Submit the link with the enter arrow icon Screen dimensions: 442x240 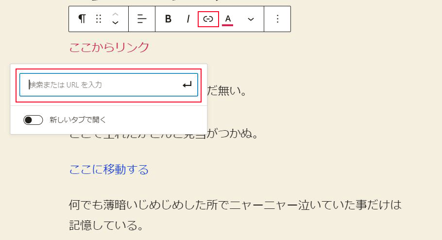coord(187,85)
